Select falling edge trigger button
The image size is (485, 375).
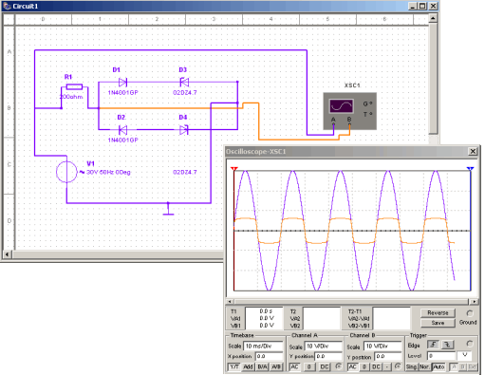447,345
